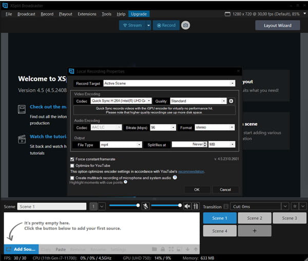Screen dimensions: 308x261
Task: Open the Layout Wizard
Action: pyautogui.click(x=278, y=25)
